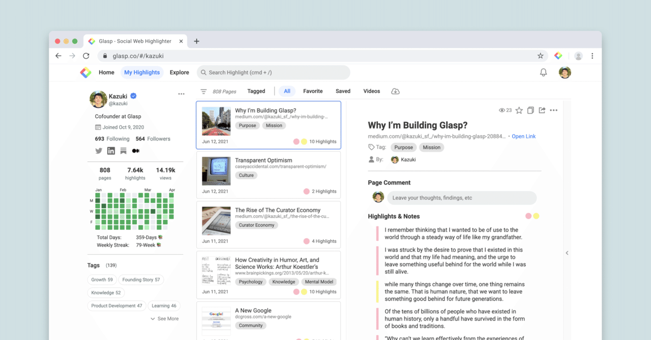Click the Mental Model tag
The height and width of the screenshot is (340, 651).
320,282
